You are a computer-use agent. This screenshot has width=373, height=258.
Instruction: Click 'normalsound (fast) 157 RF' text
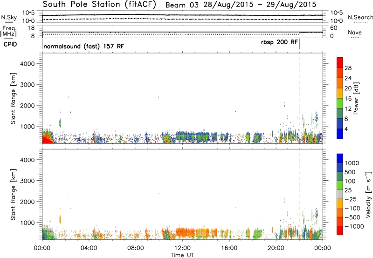(x=84, y=46)
